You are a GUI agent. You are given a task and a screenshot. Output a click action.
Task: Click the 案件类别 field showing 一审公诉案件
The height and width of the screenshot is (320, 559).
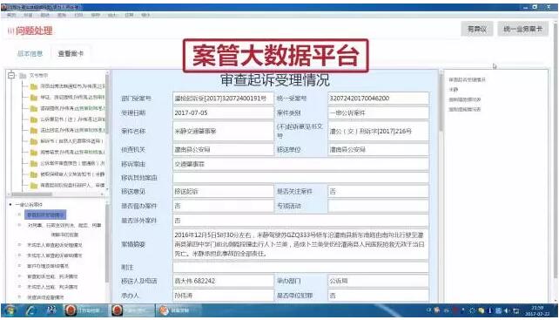[x=378, y=113]
